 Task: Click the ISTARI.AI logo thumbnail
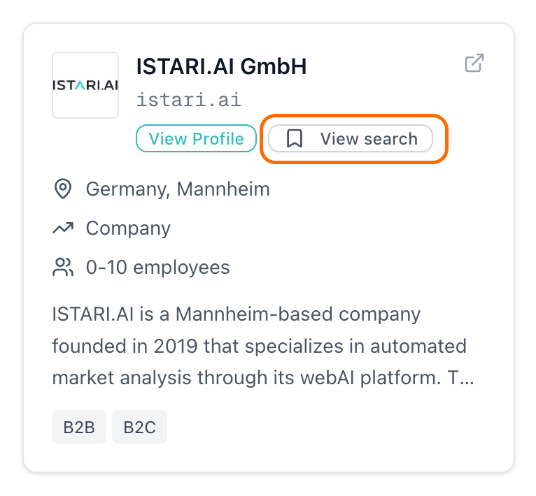tap(85, 85)
